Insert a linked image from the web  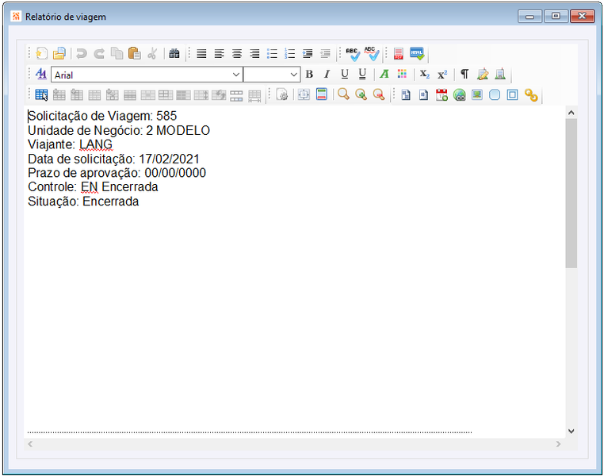click(x=459, y=95)
